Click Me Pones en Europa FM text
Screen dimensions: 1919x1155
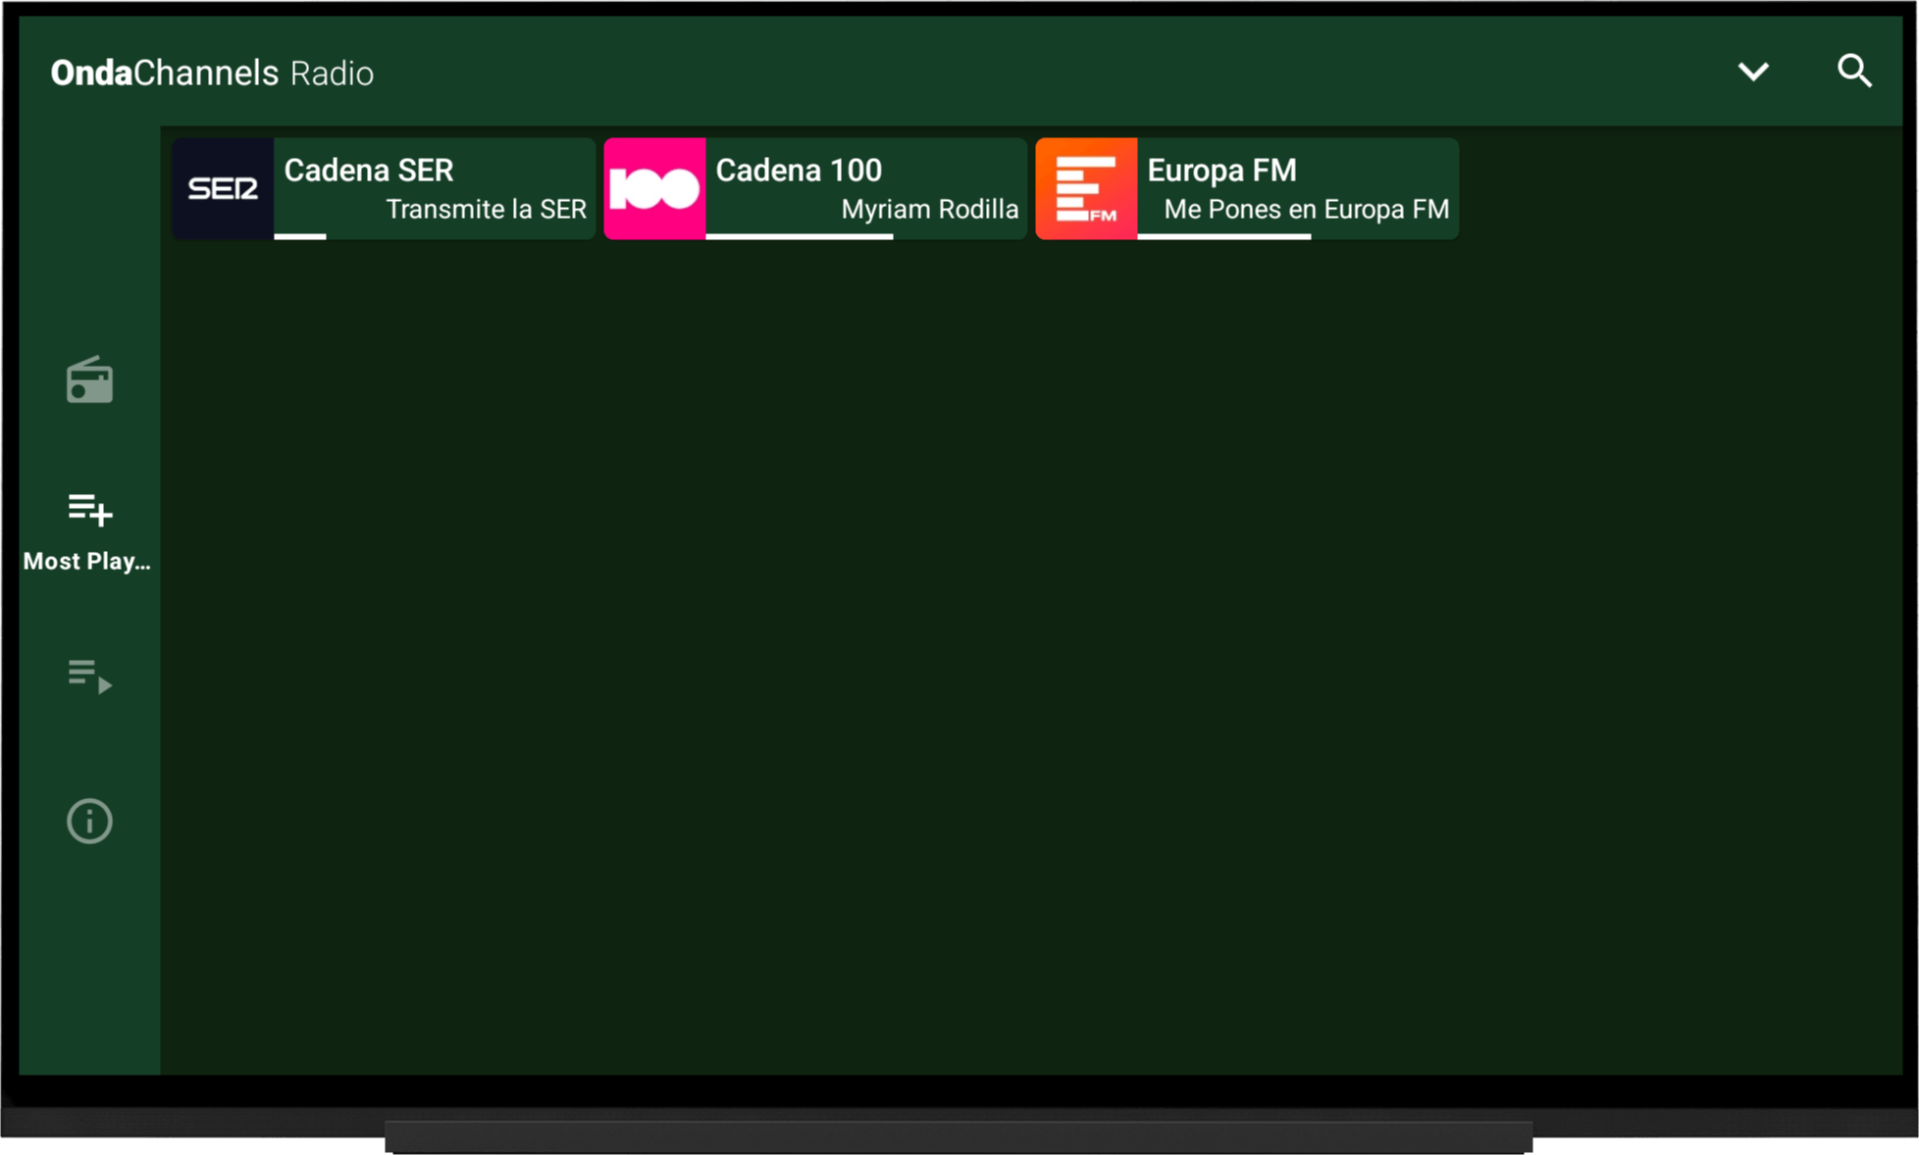[1307, 209]
